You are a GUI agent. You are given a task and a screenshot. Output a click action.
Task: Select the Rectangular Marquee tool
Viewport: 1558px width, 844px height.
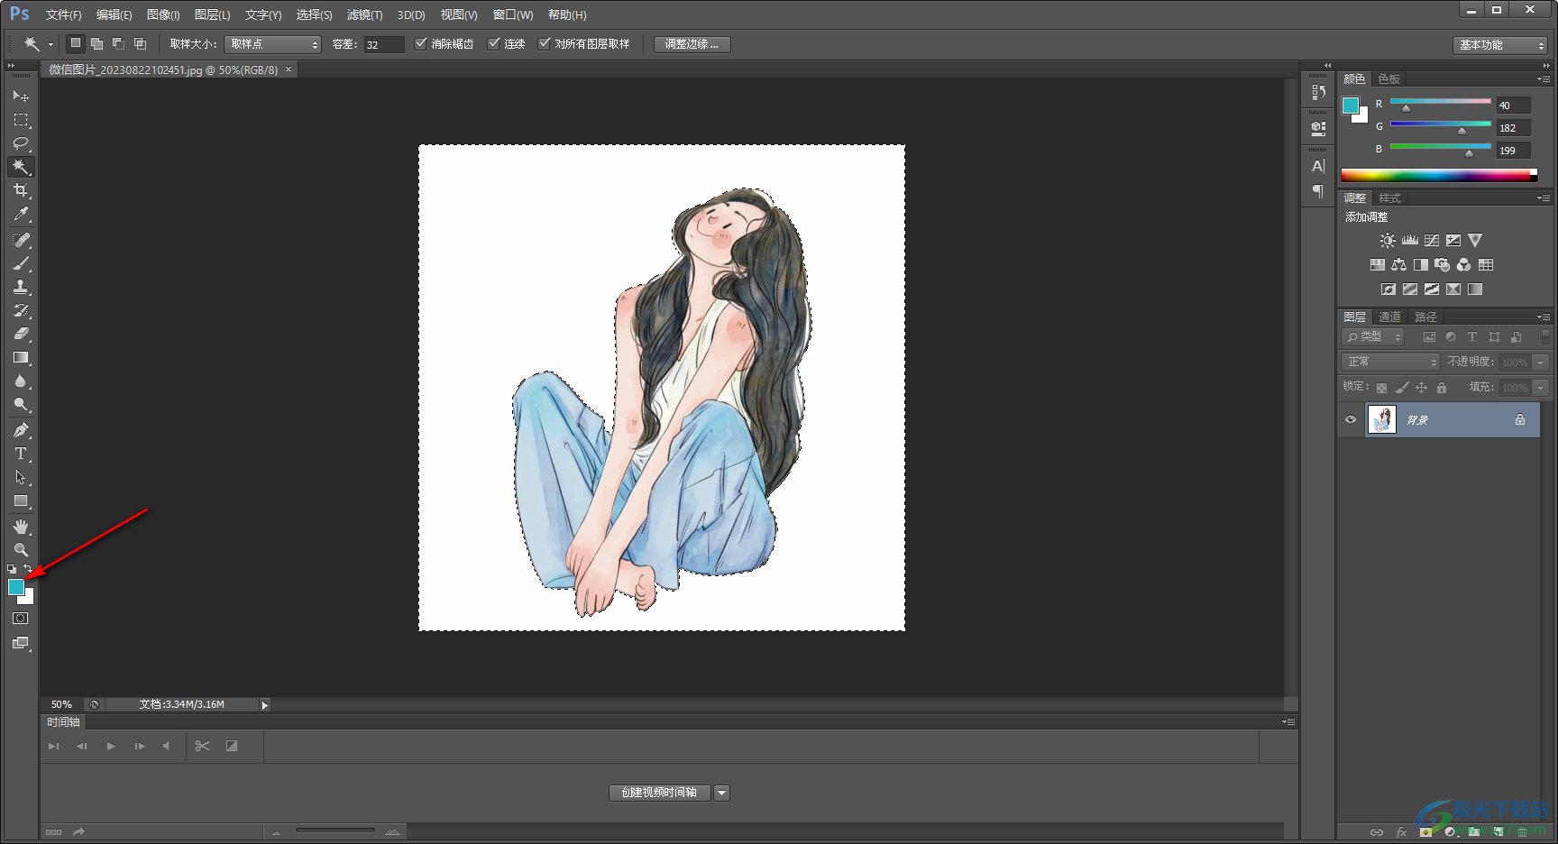click(x=21, y=119)
